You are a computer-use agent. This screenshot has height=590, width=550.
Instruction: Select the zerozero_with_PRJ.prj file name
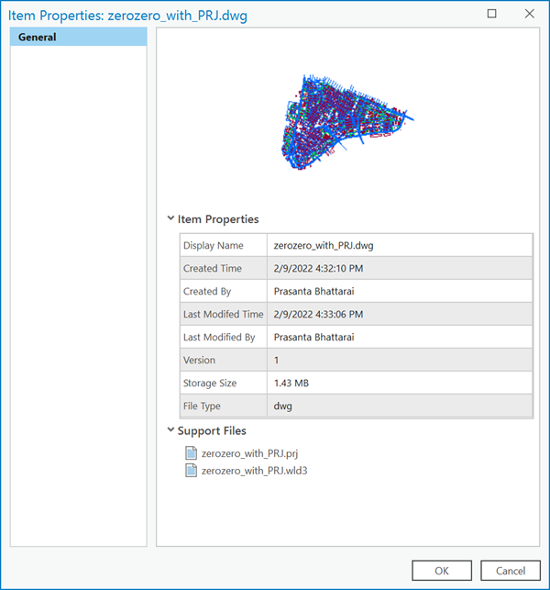pyautogui.click(x=249, y=453)
